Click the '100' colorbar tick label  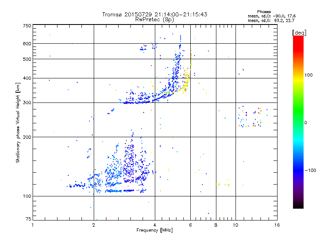pos(308,75)
